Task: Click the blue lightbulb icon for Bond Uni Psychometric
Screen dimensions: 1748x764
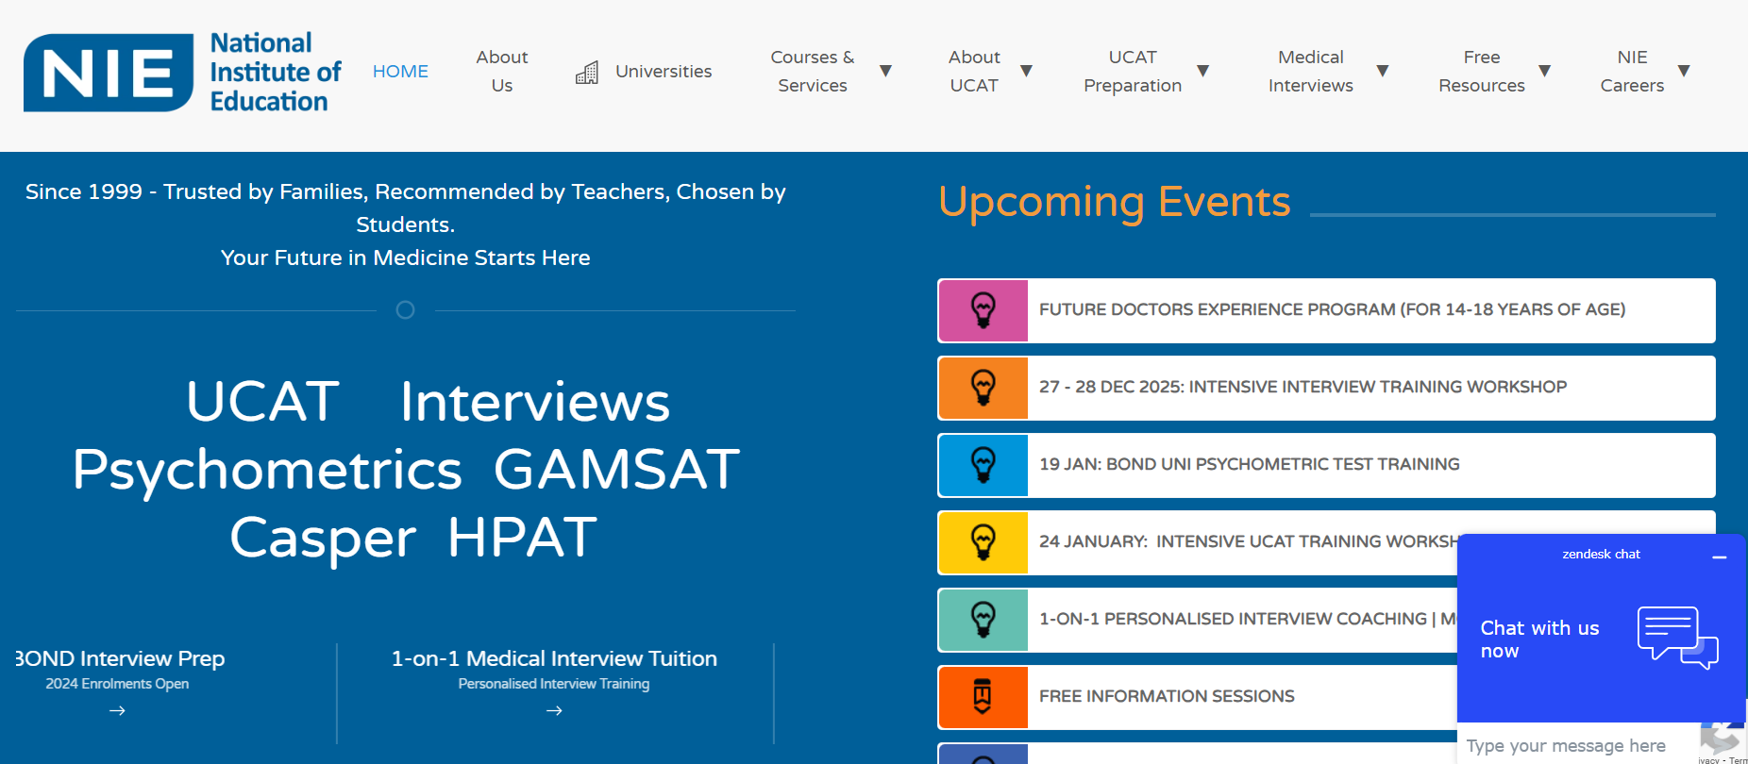Action: (x=983, y=465)
